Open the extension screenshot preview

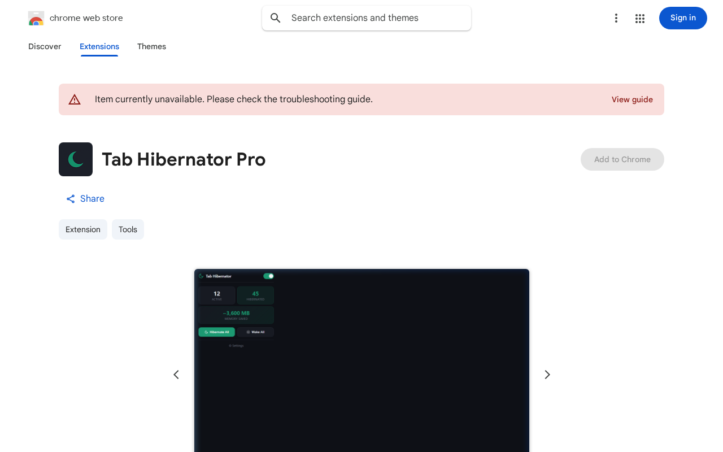[361, 360]
